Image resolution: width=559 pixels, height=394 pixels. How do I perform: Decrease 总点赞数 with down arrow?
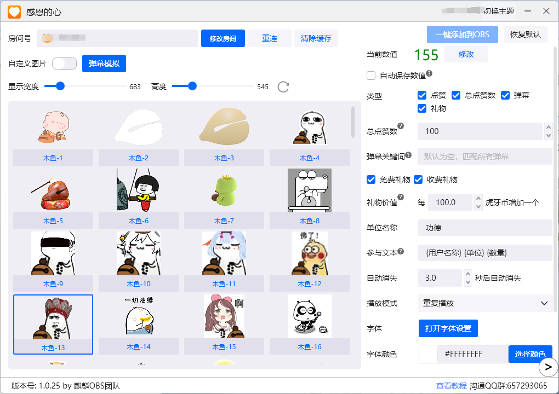(x=548, y=136)
